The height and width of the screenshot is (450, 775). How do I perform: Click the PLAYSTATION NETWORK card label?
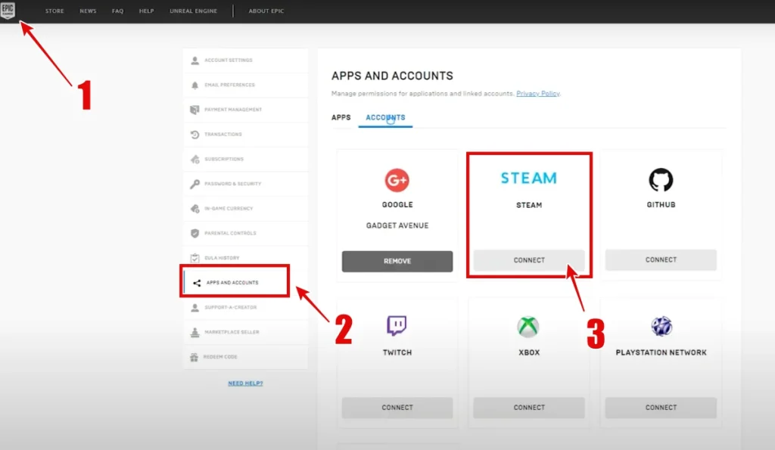tap(661, 352)
